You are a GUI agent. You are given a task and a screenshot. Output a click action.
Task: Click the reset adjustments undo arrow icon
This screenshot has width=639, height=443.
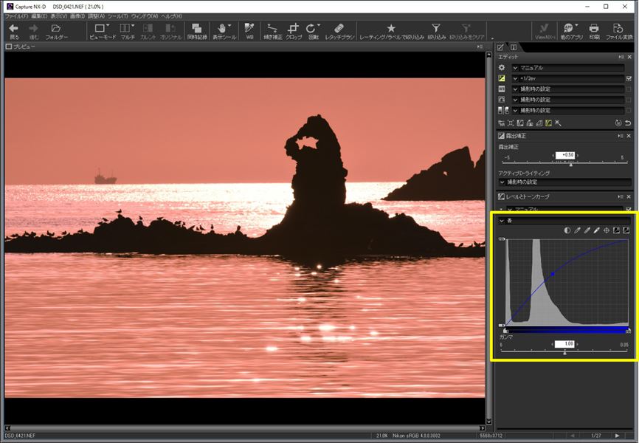pyautogui.click(x=628, y=123)
